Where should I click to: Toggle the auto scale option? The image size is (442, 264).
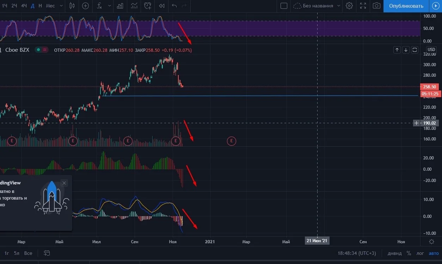point(434,253)
